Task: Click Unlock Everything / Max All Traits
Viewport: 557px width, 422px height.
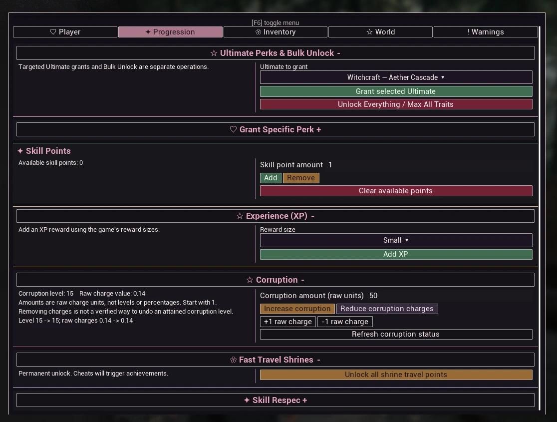Action: point(396,104)
